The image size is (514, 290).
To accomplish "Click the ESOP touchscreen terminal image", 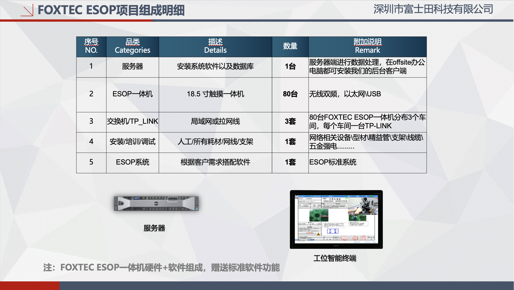I will click(336, 219).
